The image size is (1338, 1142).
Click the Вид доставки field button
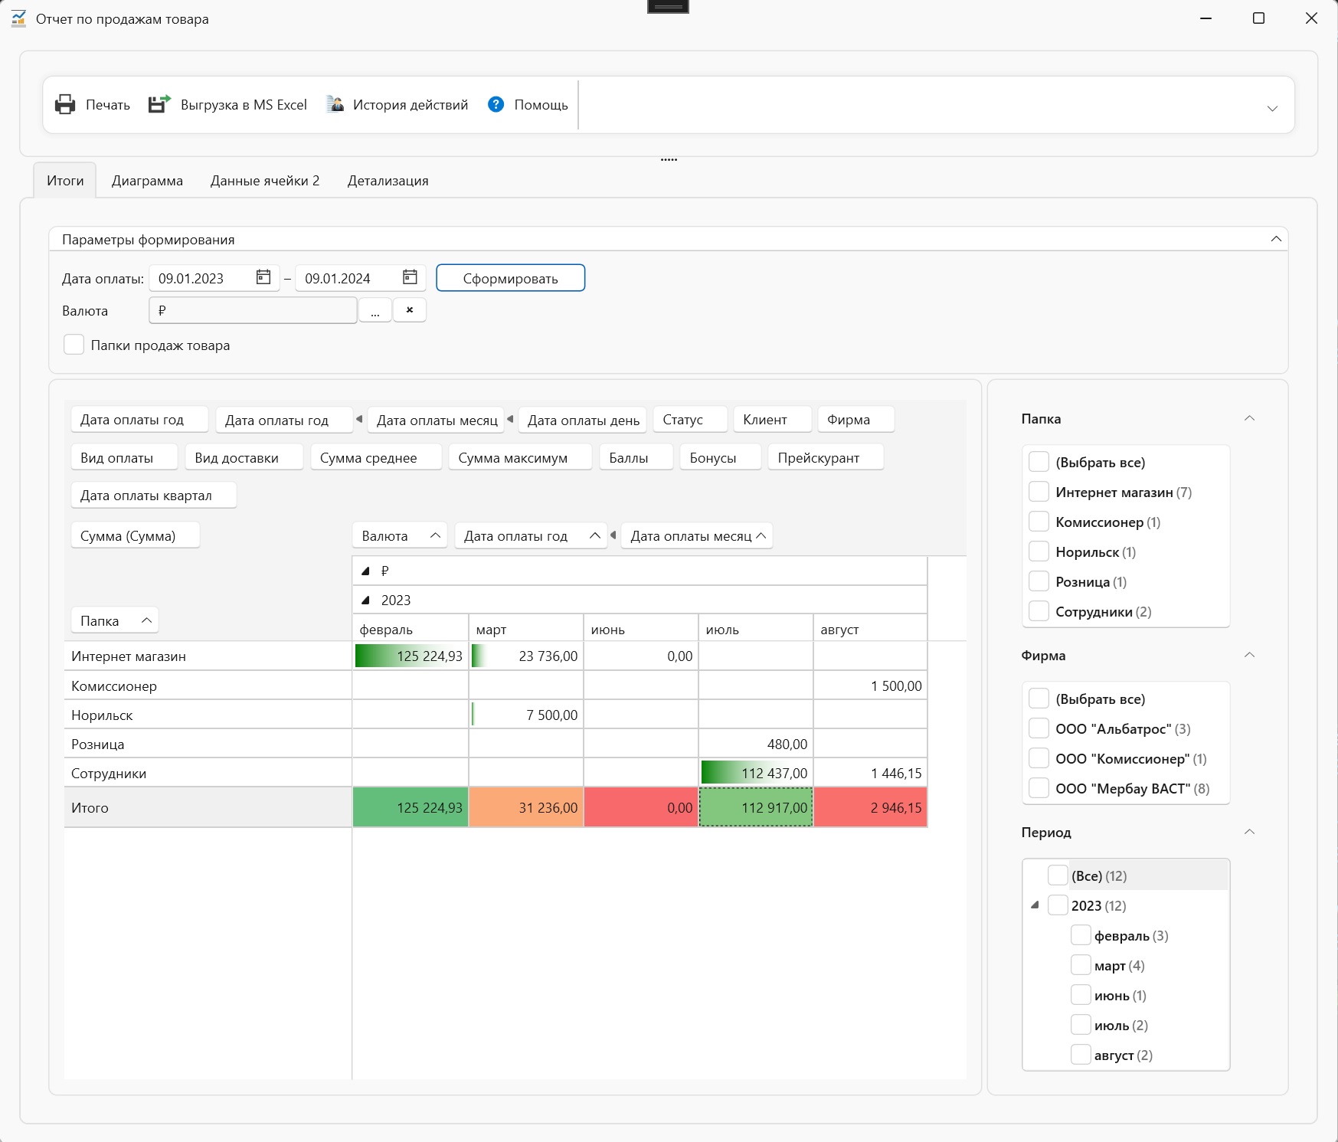tap(244, 458)
